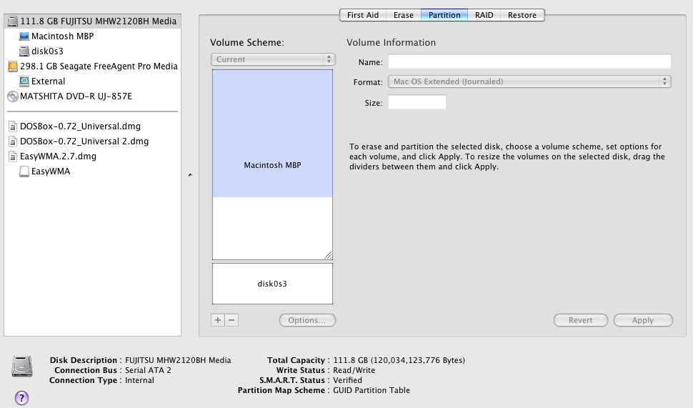Select DOSBox-0.72_Universal.dmg image row
The width and height of the screenshot is (693, 408).
click(x=92, y=126)
